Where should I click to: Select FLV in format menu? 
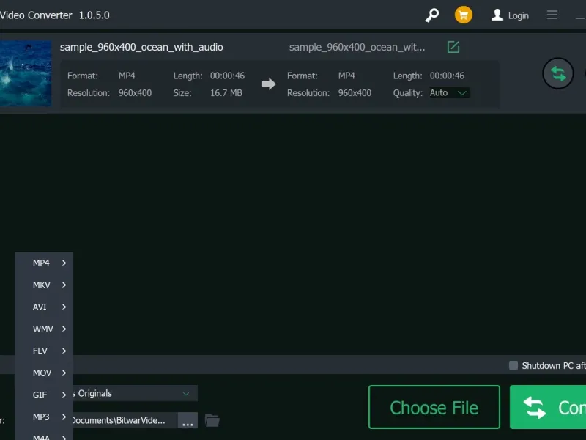click(x=44, y=351)
